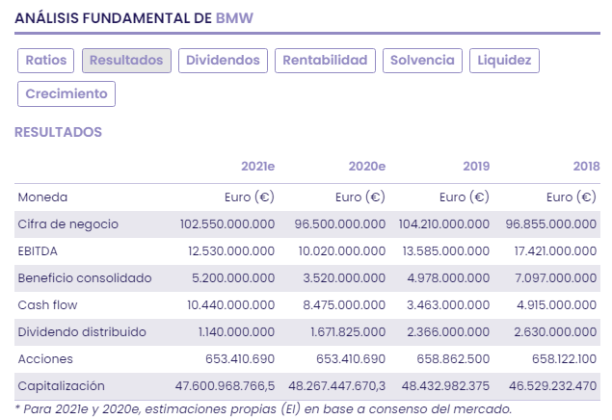Viewport: 612px width, 420px height.
Task: Select value 96.855.000.000 for 2018
Action: coord(551,224)
